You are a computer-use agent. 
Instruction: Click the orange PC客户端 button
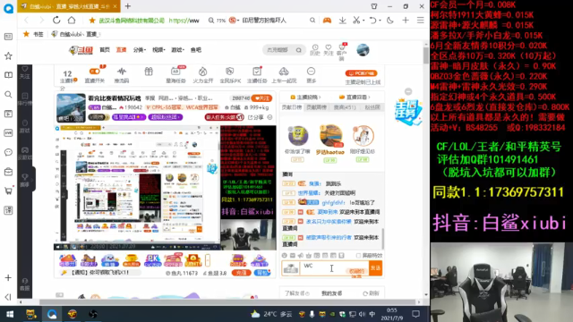click(361, 73)
